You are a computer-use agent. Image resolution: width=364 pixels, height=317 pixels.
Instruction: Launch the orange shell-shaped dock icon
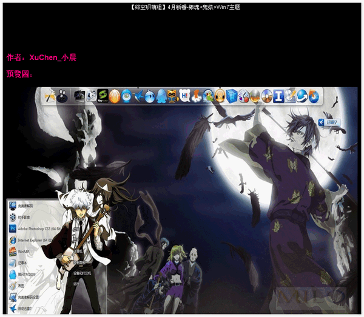point(115,96)
